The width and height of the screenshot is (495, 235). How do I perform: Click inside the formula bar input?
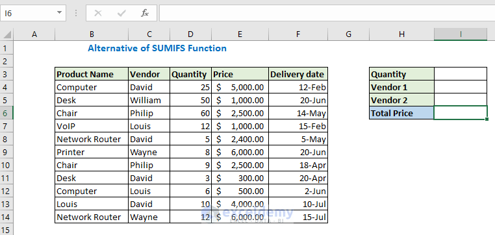click(327, 13)
